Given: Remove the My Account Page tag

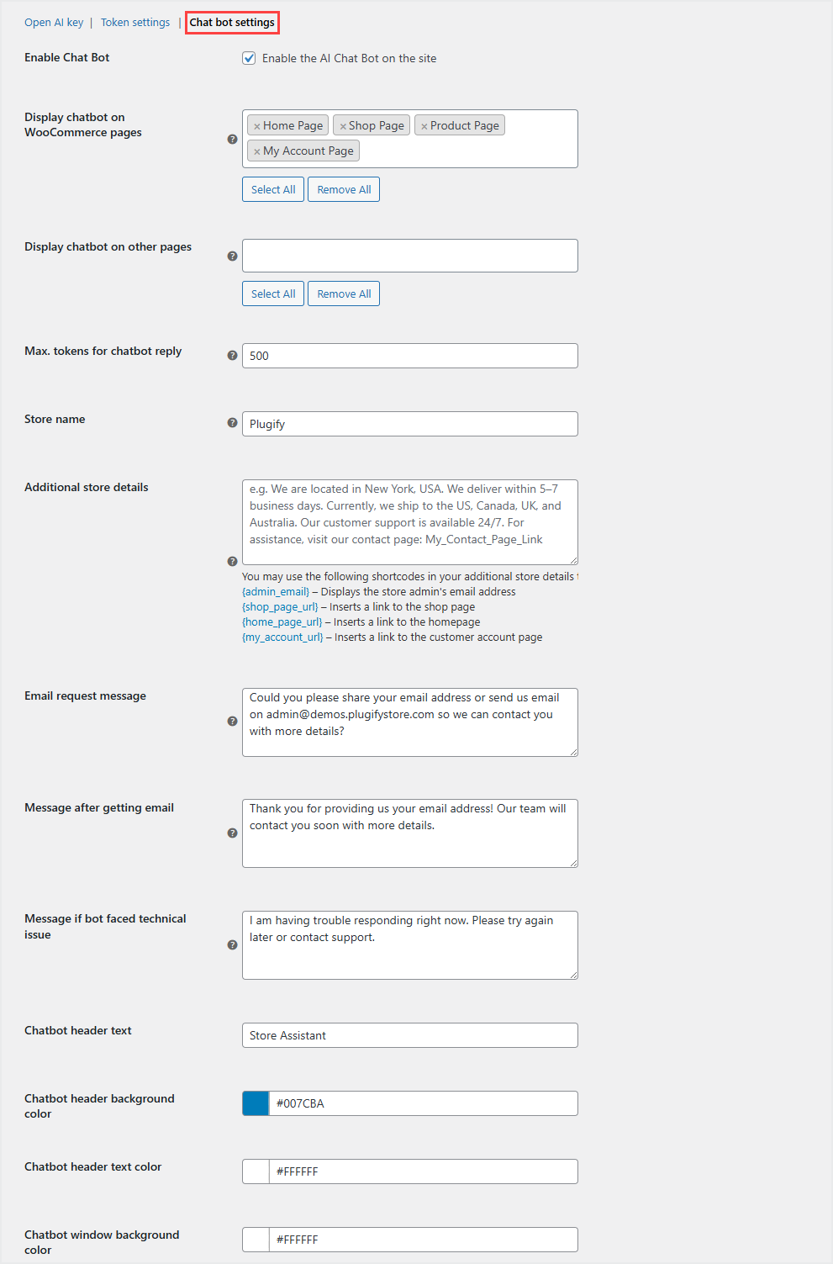Looking at the screenshot, I should 257,151.
